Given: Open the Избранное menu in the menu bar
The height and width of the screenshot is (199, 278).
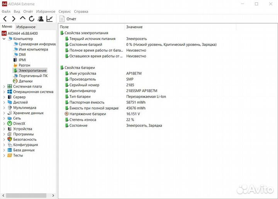Looking at the screenshot, I should pyautogui.click(x=46, y=12).
